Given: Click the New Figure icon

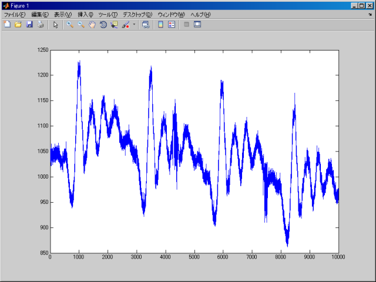Looking at the screenshot, I should click(x=7, y=25).
